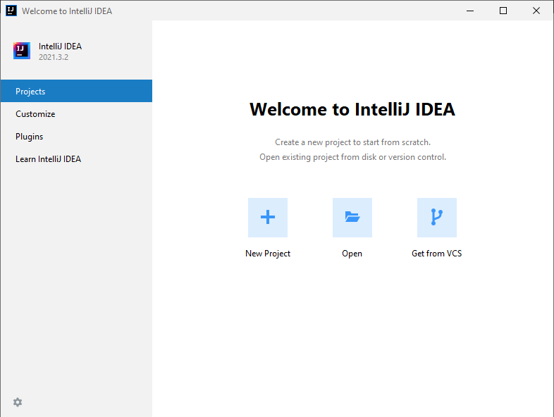Click the New Project label
The height and width of the screenshot is (417, 554).
point(267,254)
